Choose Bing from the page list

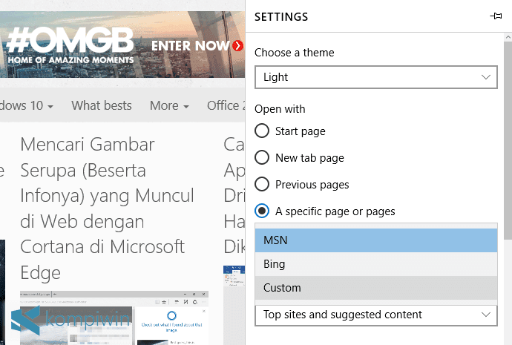375,264
